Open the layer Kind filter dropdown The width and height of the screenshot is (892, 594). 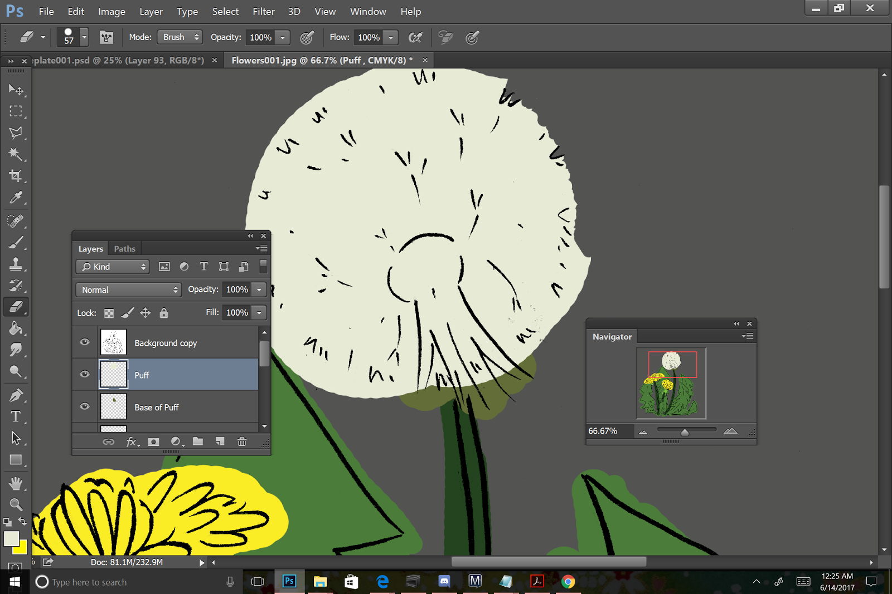[x=113, y=267]
